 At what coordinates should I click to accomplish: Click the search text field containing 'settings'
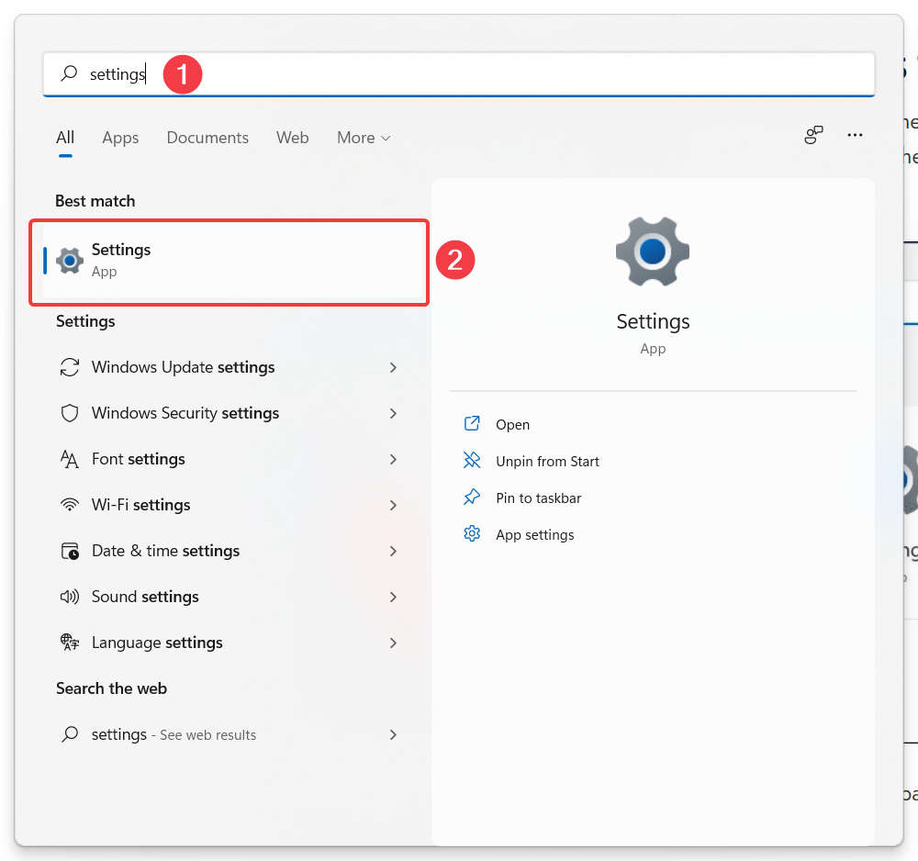coord(458,73)
